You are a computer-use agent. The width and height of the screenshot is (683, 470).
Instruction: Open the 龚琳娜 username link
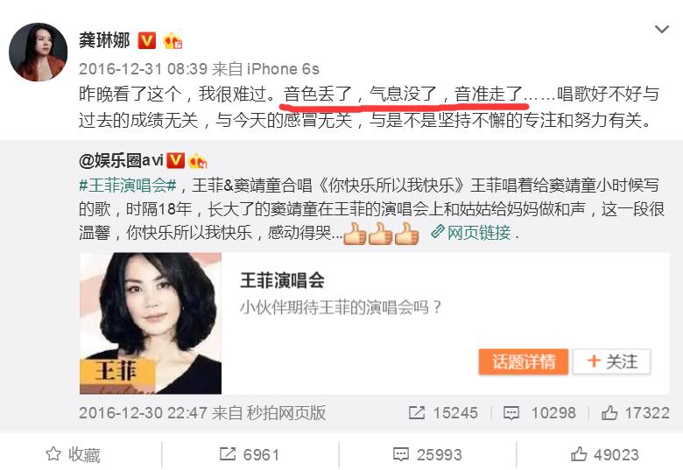pos(104,40)
